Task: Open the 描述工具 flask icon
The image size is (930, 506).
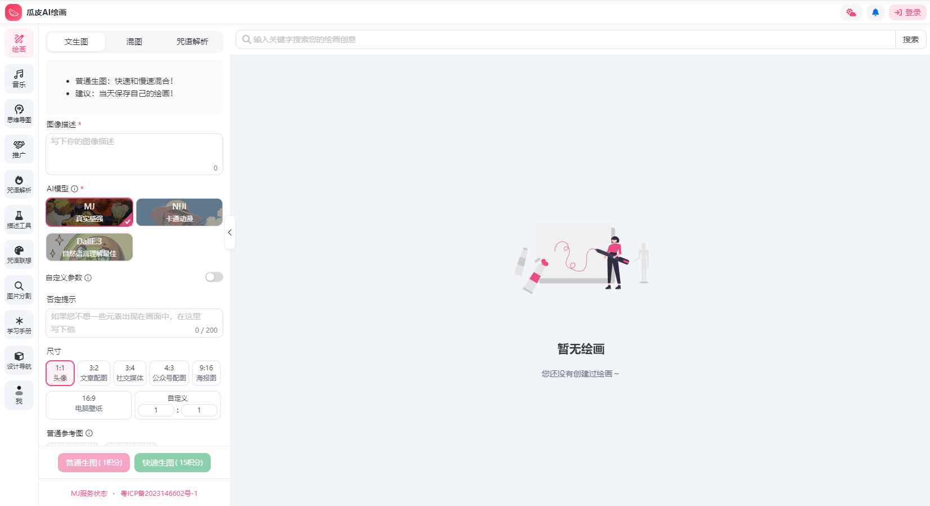Action: pyautogui.click(x=19, y=220)
